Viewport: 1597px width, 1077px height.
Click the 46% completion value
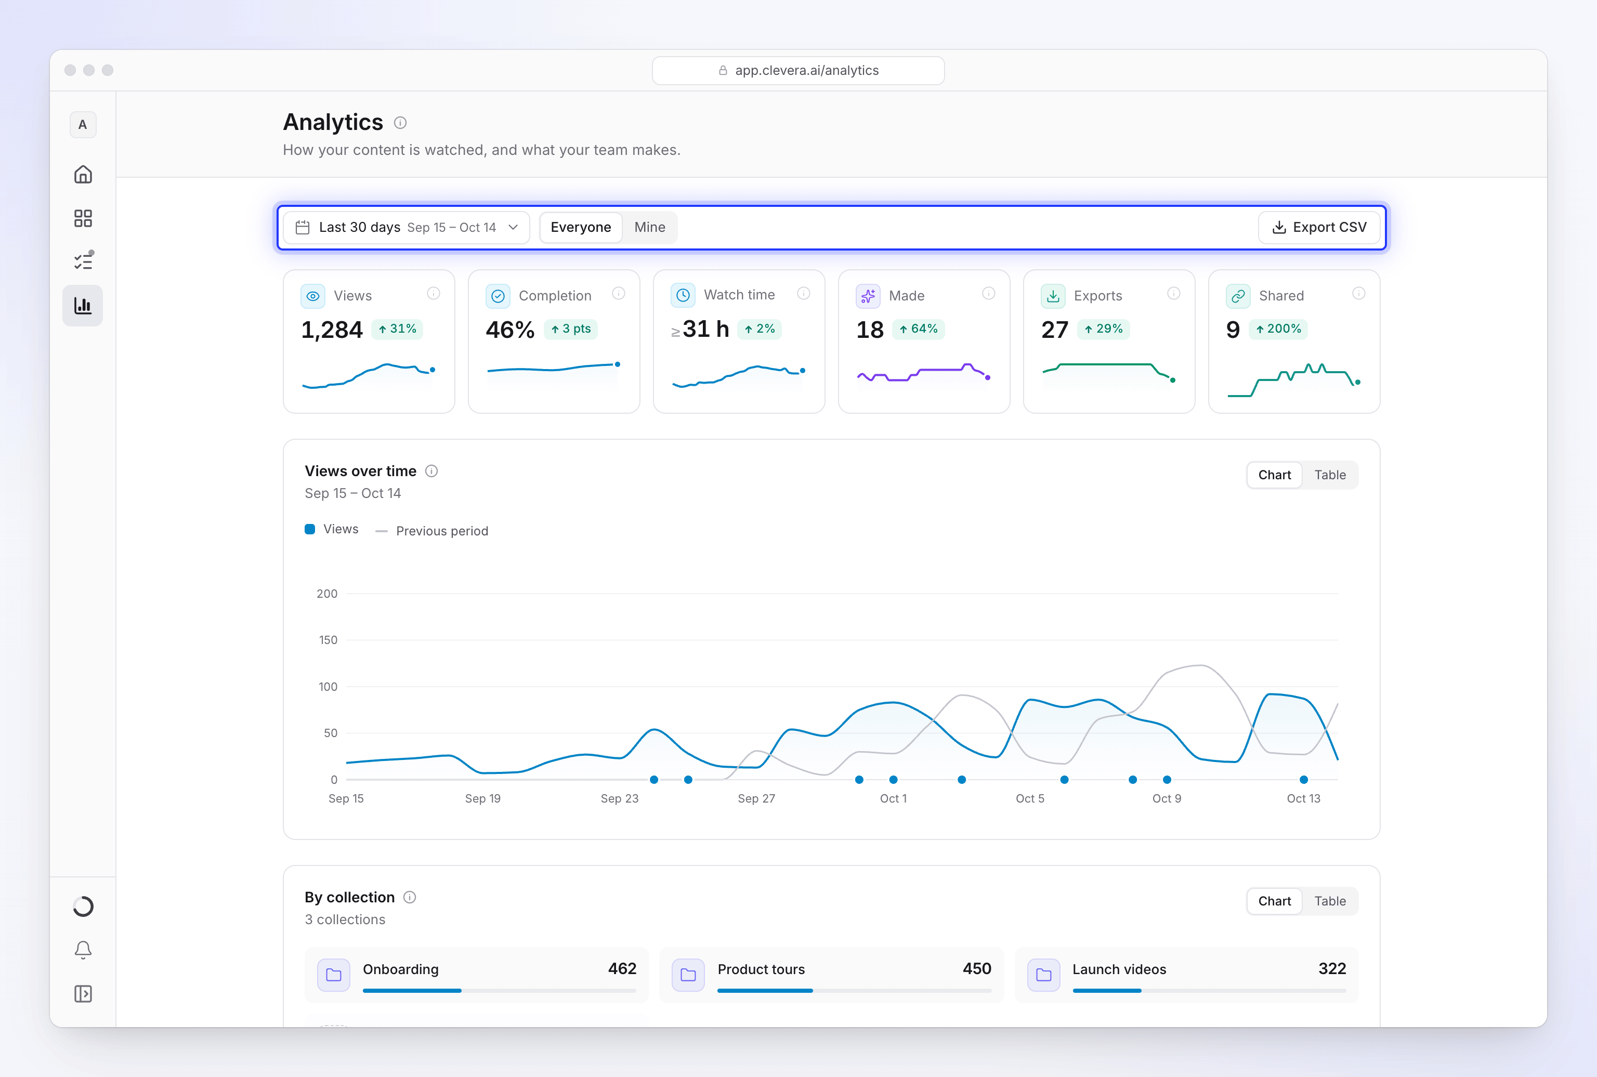pyautogui.click(x=509, y=330)
